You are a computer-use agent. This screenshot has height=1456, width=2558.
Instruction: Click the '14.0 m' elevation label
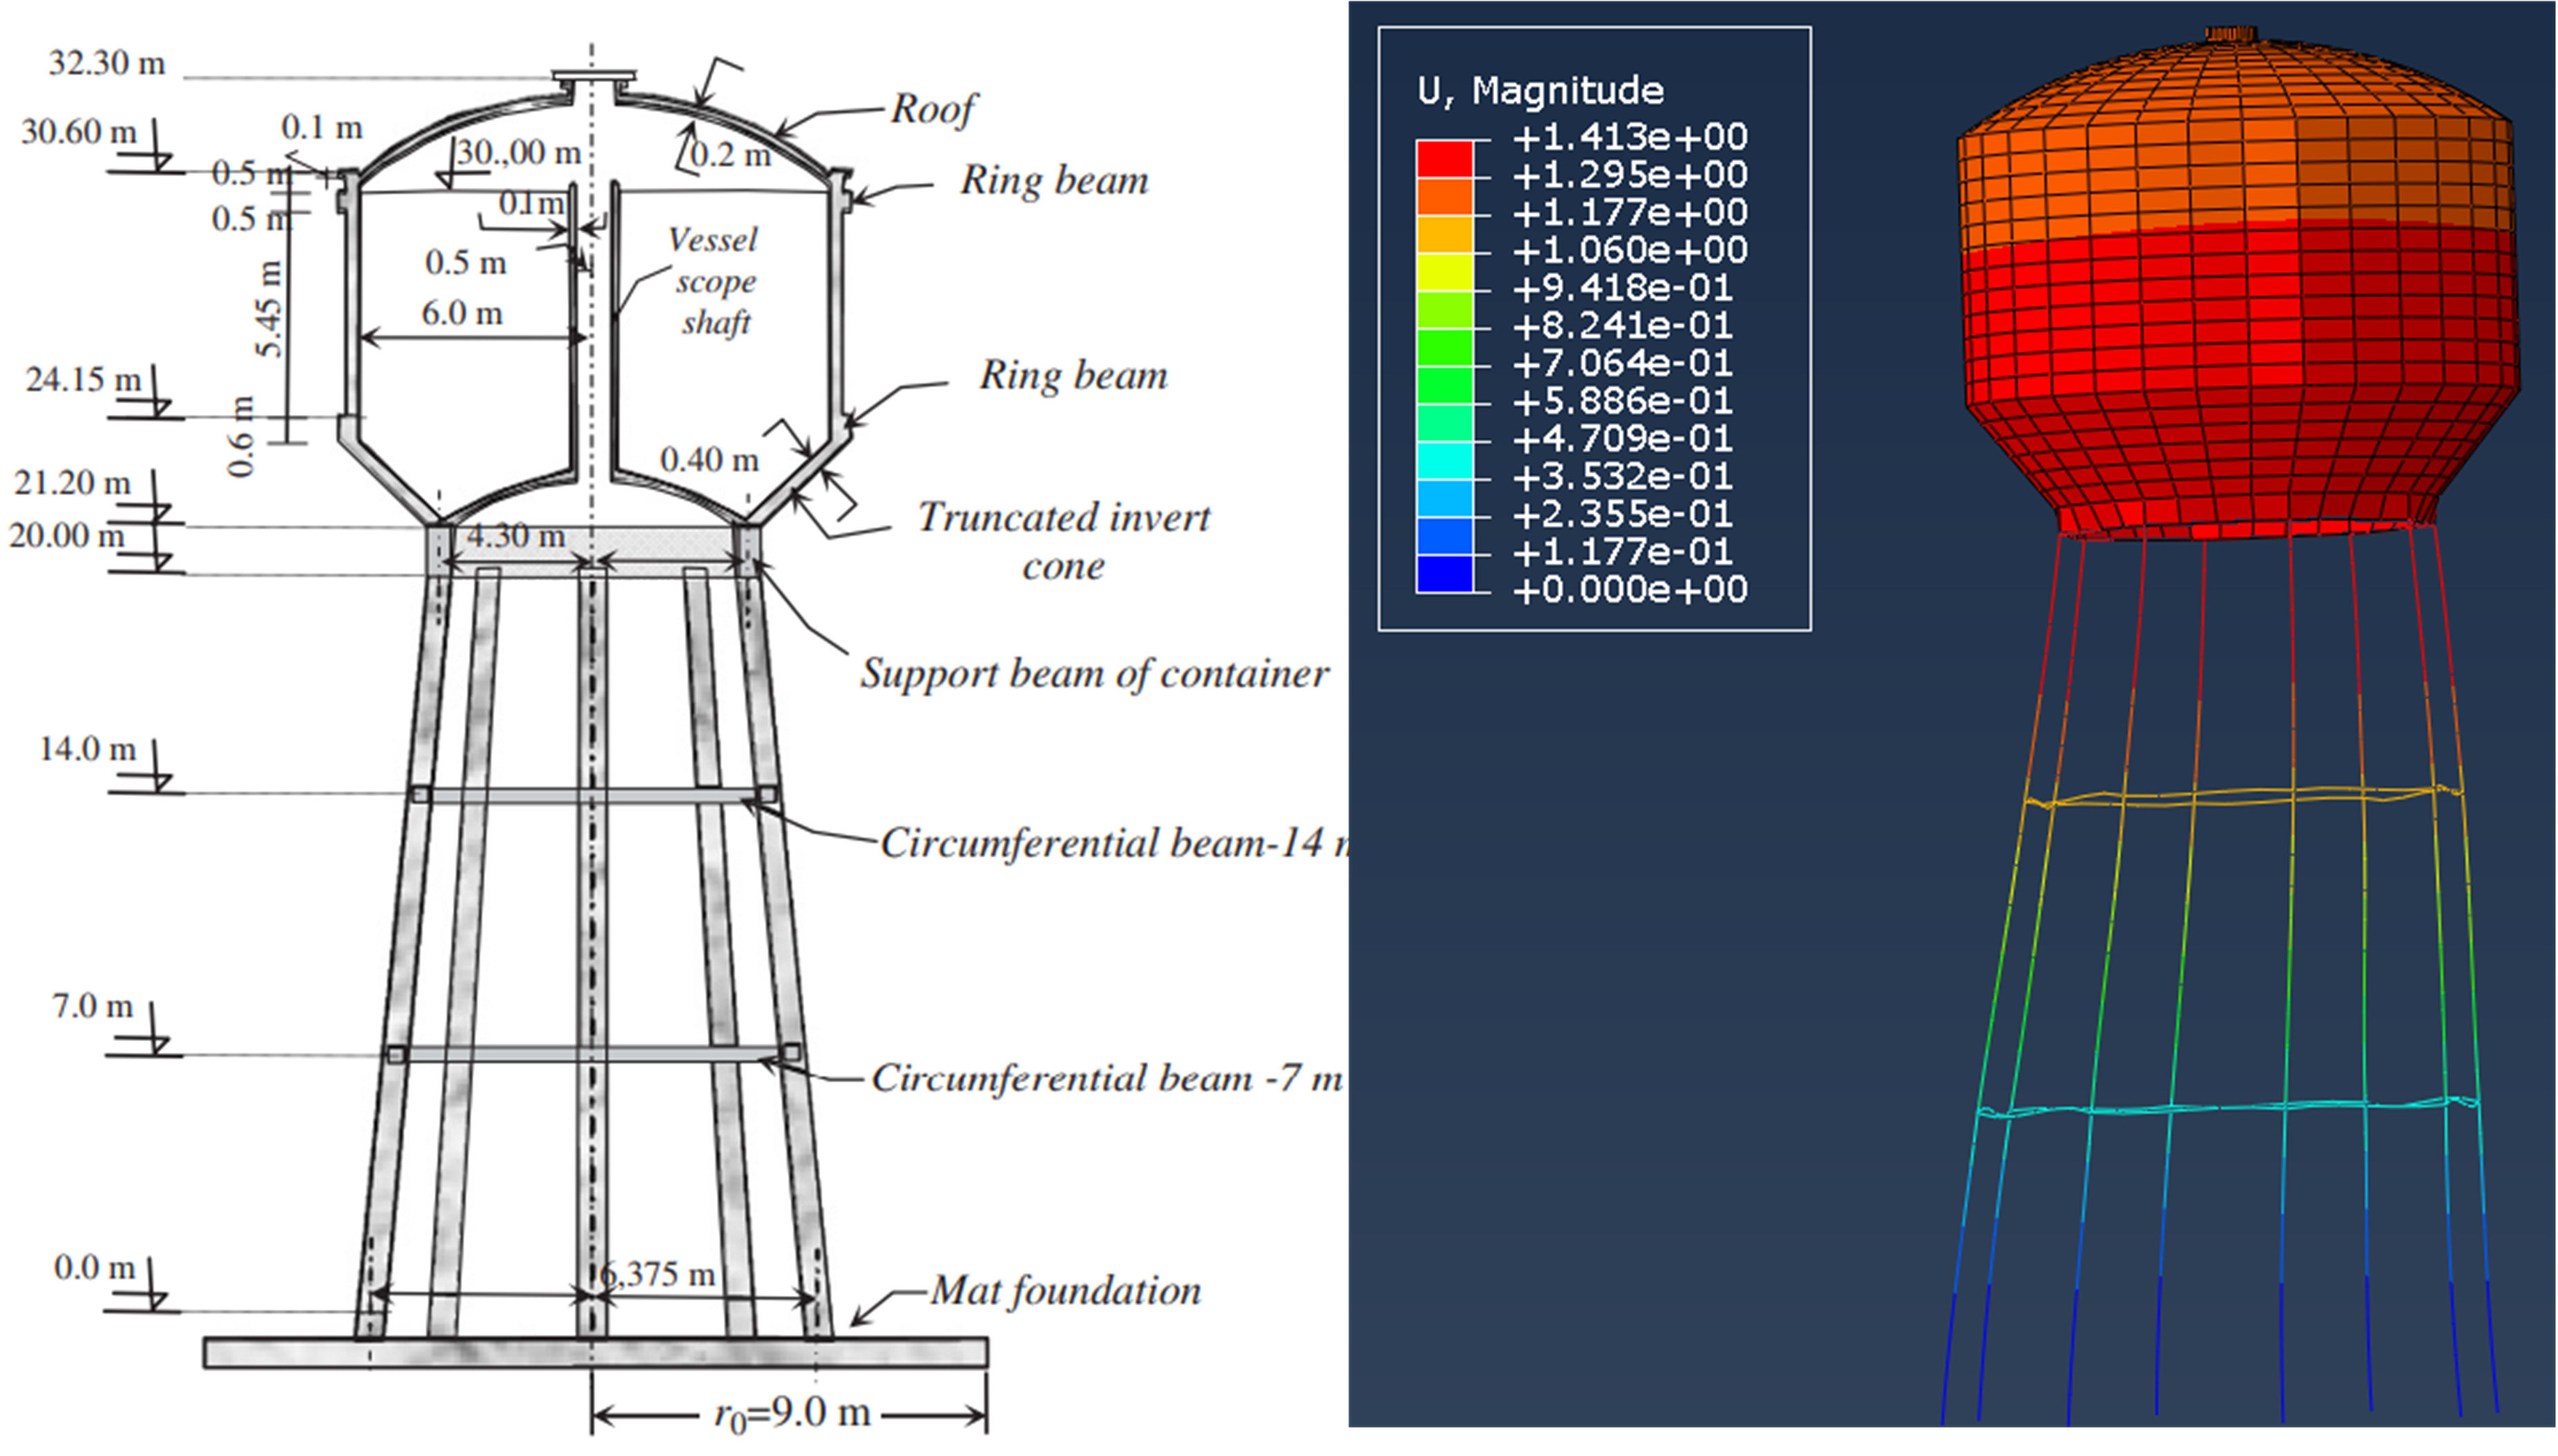[x=87, y=749]
